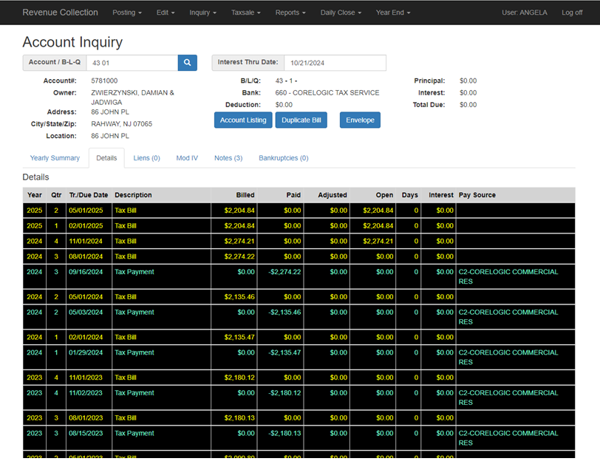This screenshot has height=464, width=600.
Task: Expand the Edit menu
Action: point(166,13)
